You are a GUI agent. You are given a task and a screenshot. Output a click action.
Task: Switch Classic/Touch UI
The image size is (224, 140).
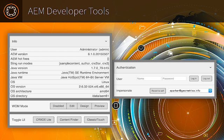pos(96,120)
